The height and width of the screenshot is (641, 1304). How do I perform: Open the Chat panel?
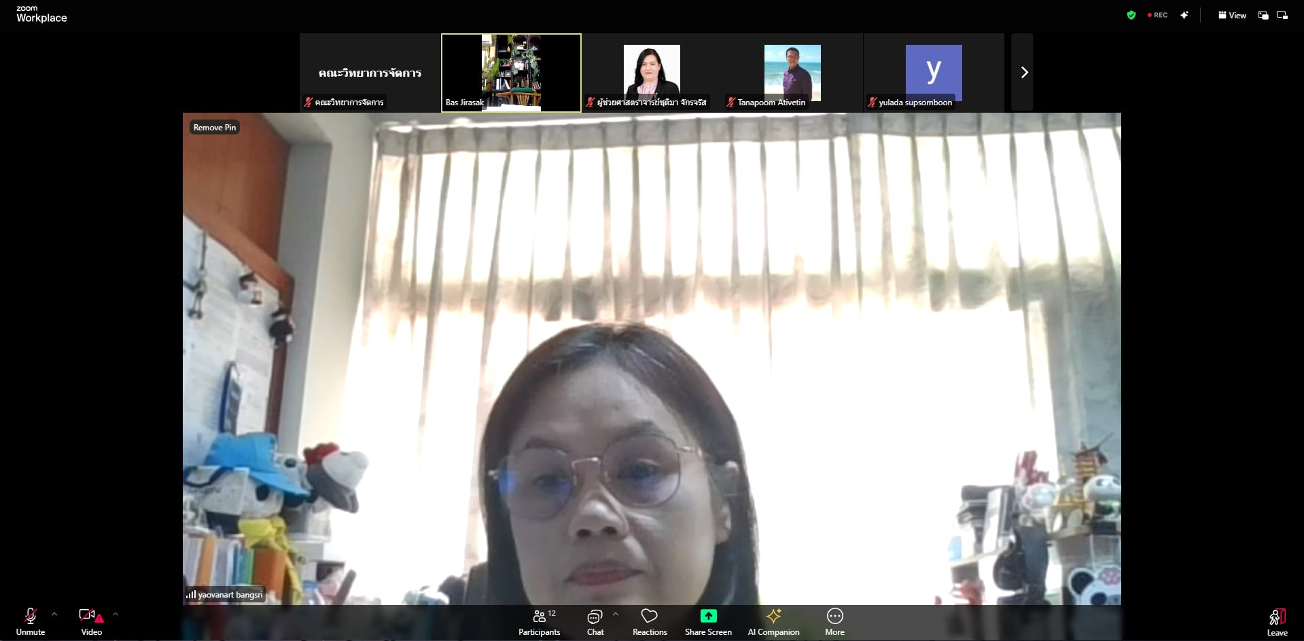click(x=595, y=621)
